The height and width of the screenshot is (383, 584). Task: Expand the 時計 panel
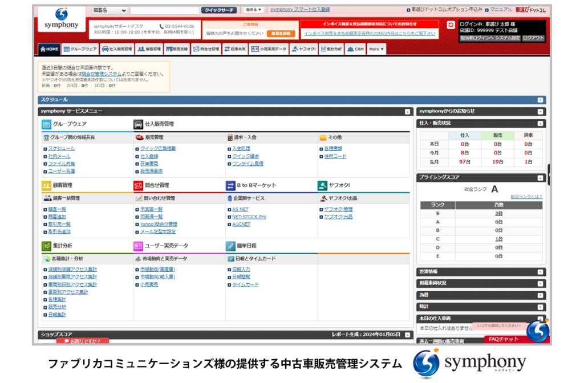click(540, 307)
